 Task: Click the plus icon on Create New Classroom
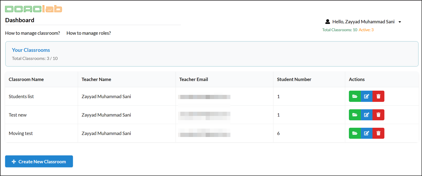tap(14, 161)
